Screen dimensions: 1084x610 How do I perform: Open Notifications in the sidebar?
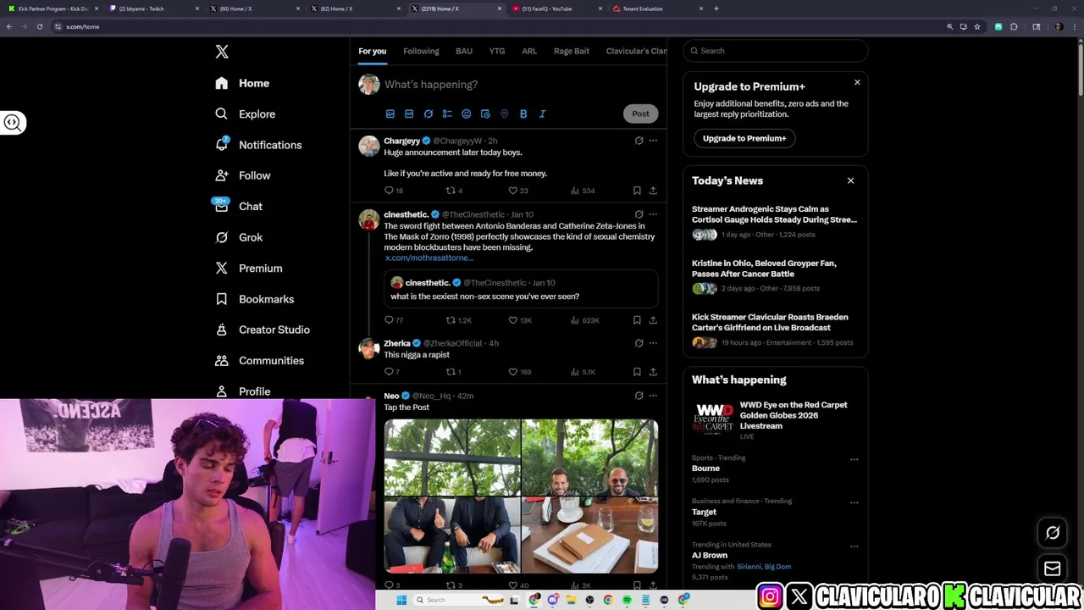pyautogui.click(x=258, y=145)
